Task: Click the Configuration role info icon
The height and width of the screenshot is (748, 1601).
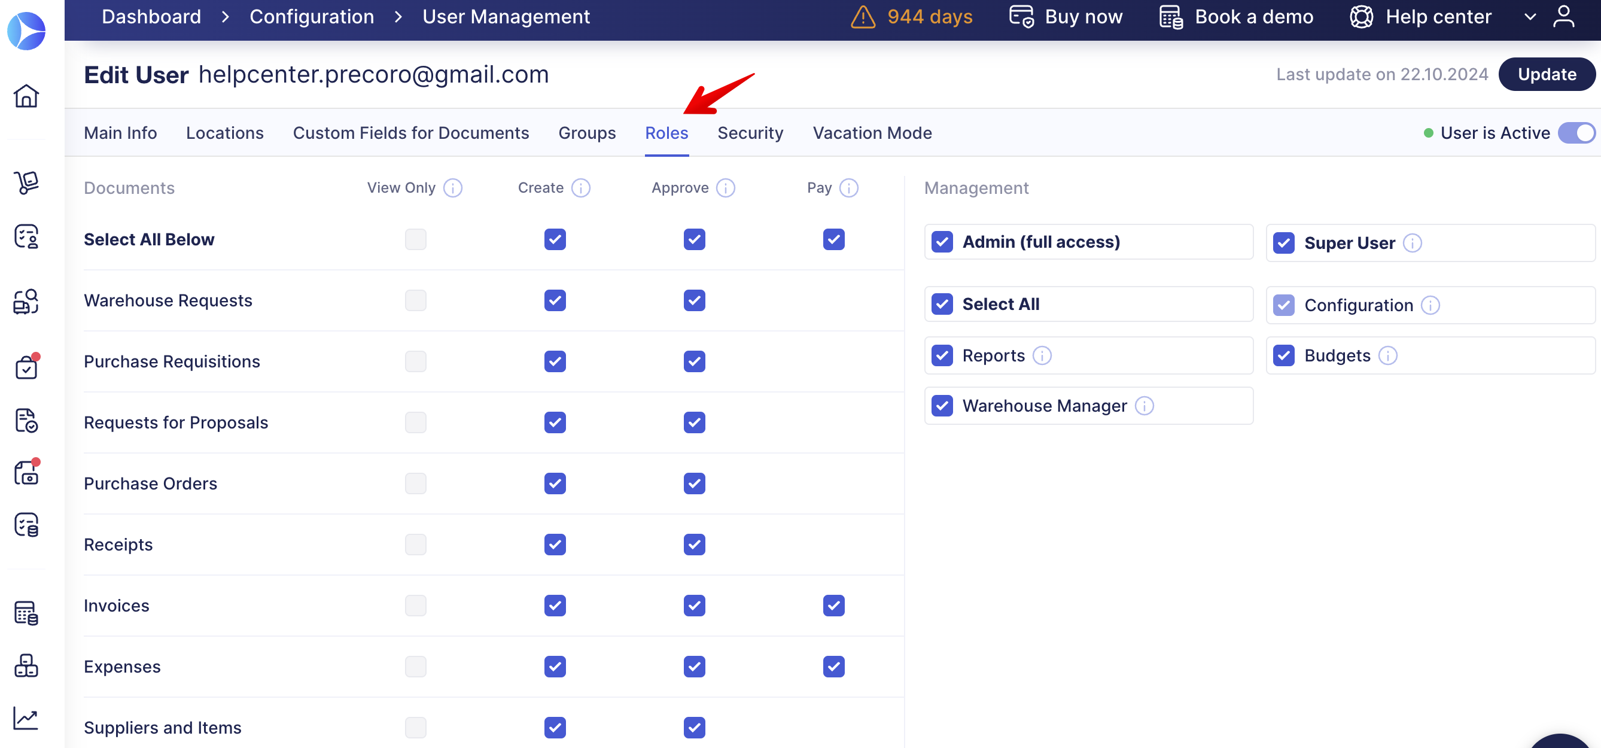Action: click(x=1430, y=305)
